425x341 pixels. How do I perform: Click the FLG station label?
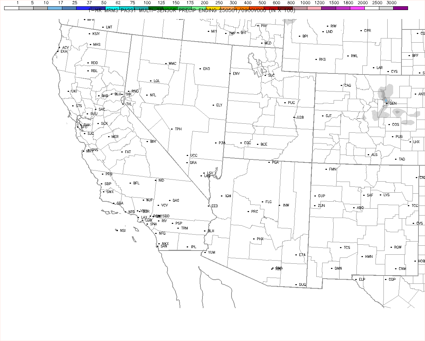[x=269, y=202]
